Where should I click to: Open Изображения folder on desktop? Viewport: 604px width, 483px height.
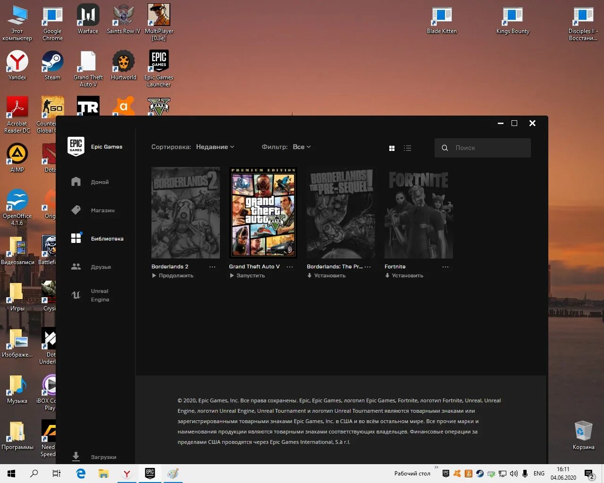click(x=17, y=342)
